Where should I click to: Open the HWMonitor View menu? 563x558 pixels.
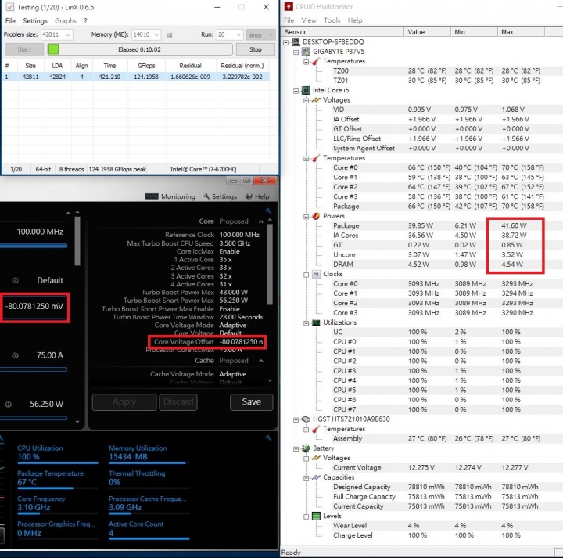(309, 20)
